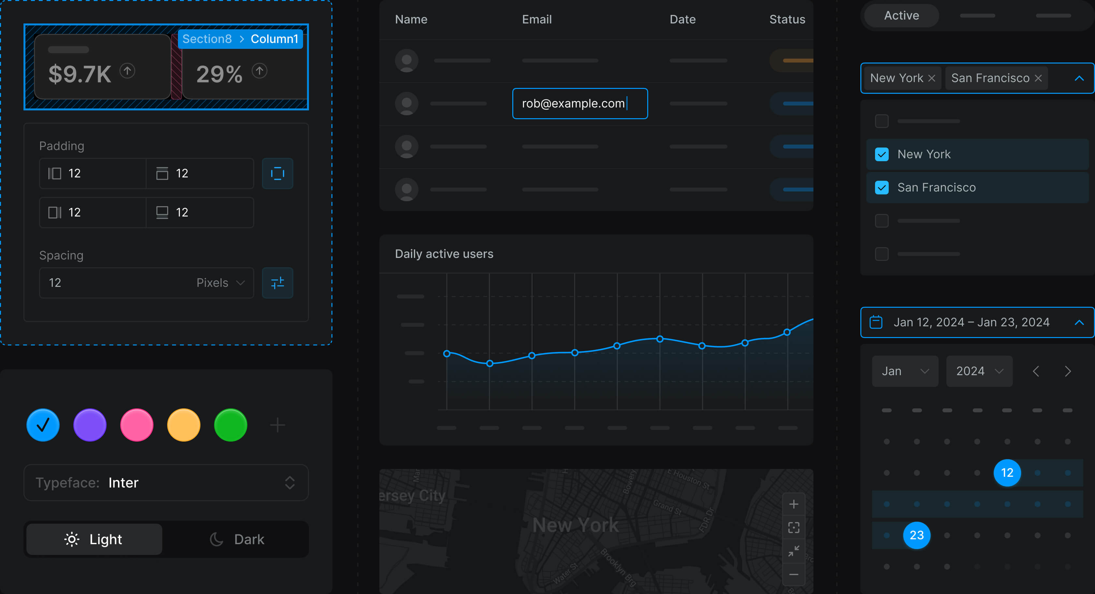The height and width of the screenshot is (594, 1095).
Task: Select the purple color swatch
Action: [90, 425]
